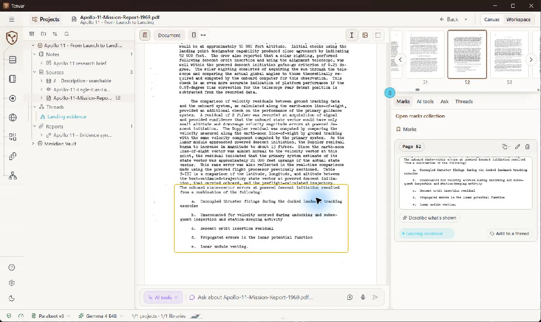Open the hamburger menu in the header
Image resolution: width=541 pixels, height=322 pixels.
[x=12, y=19]
